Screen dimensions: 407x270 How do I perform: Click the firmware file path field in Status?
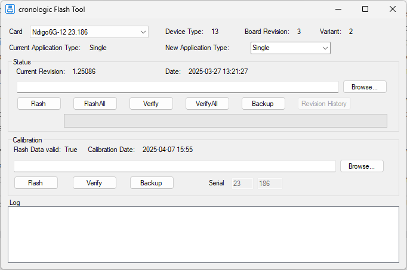[x=178, y=87]
